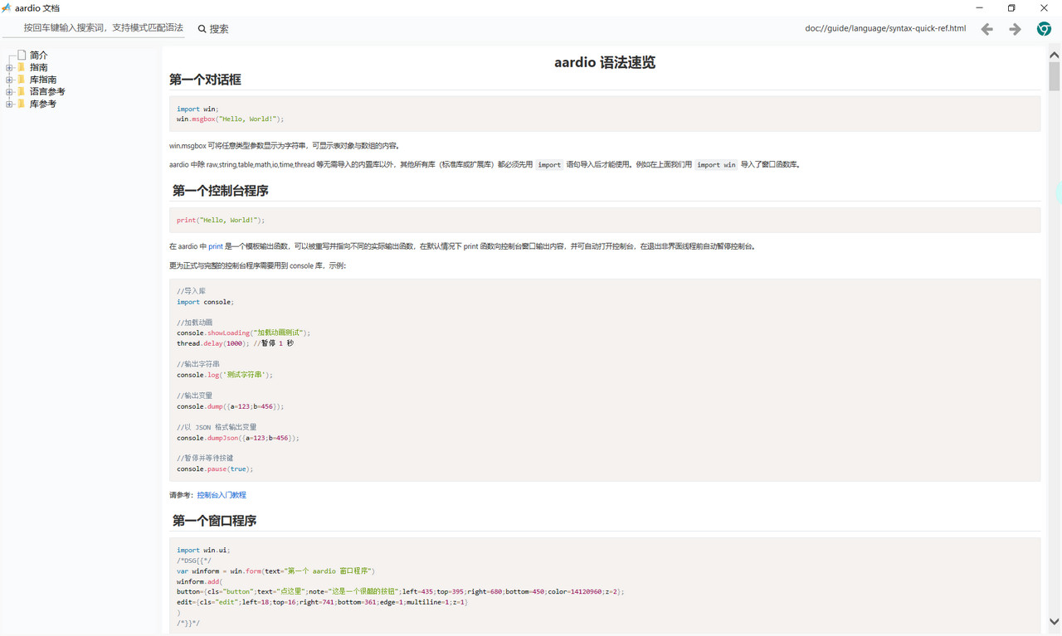Image resolution: width=1062 pixels, height=636 pixels.
Task: Select 简介 in the sidebar tree
Action: [x=39, y=56]
